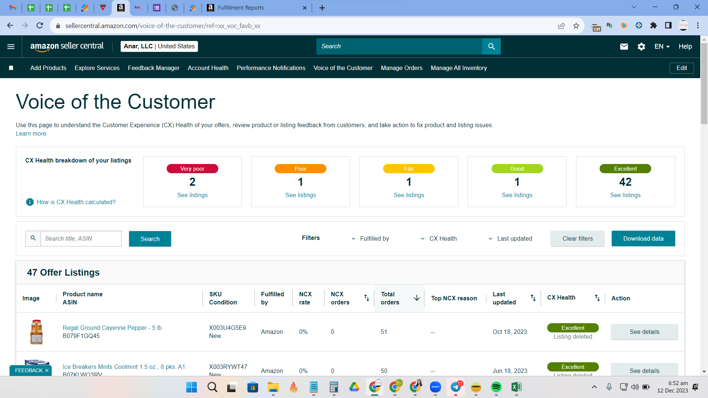Open Regal Ground Cayenne Pepper product link
The height and width of the screenshot is (398, 708).
(x=113, y=328)
